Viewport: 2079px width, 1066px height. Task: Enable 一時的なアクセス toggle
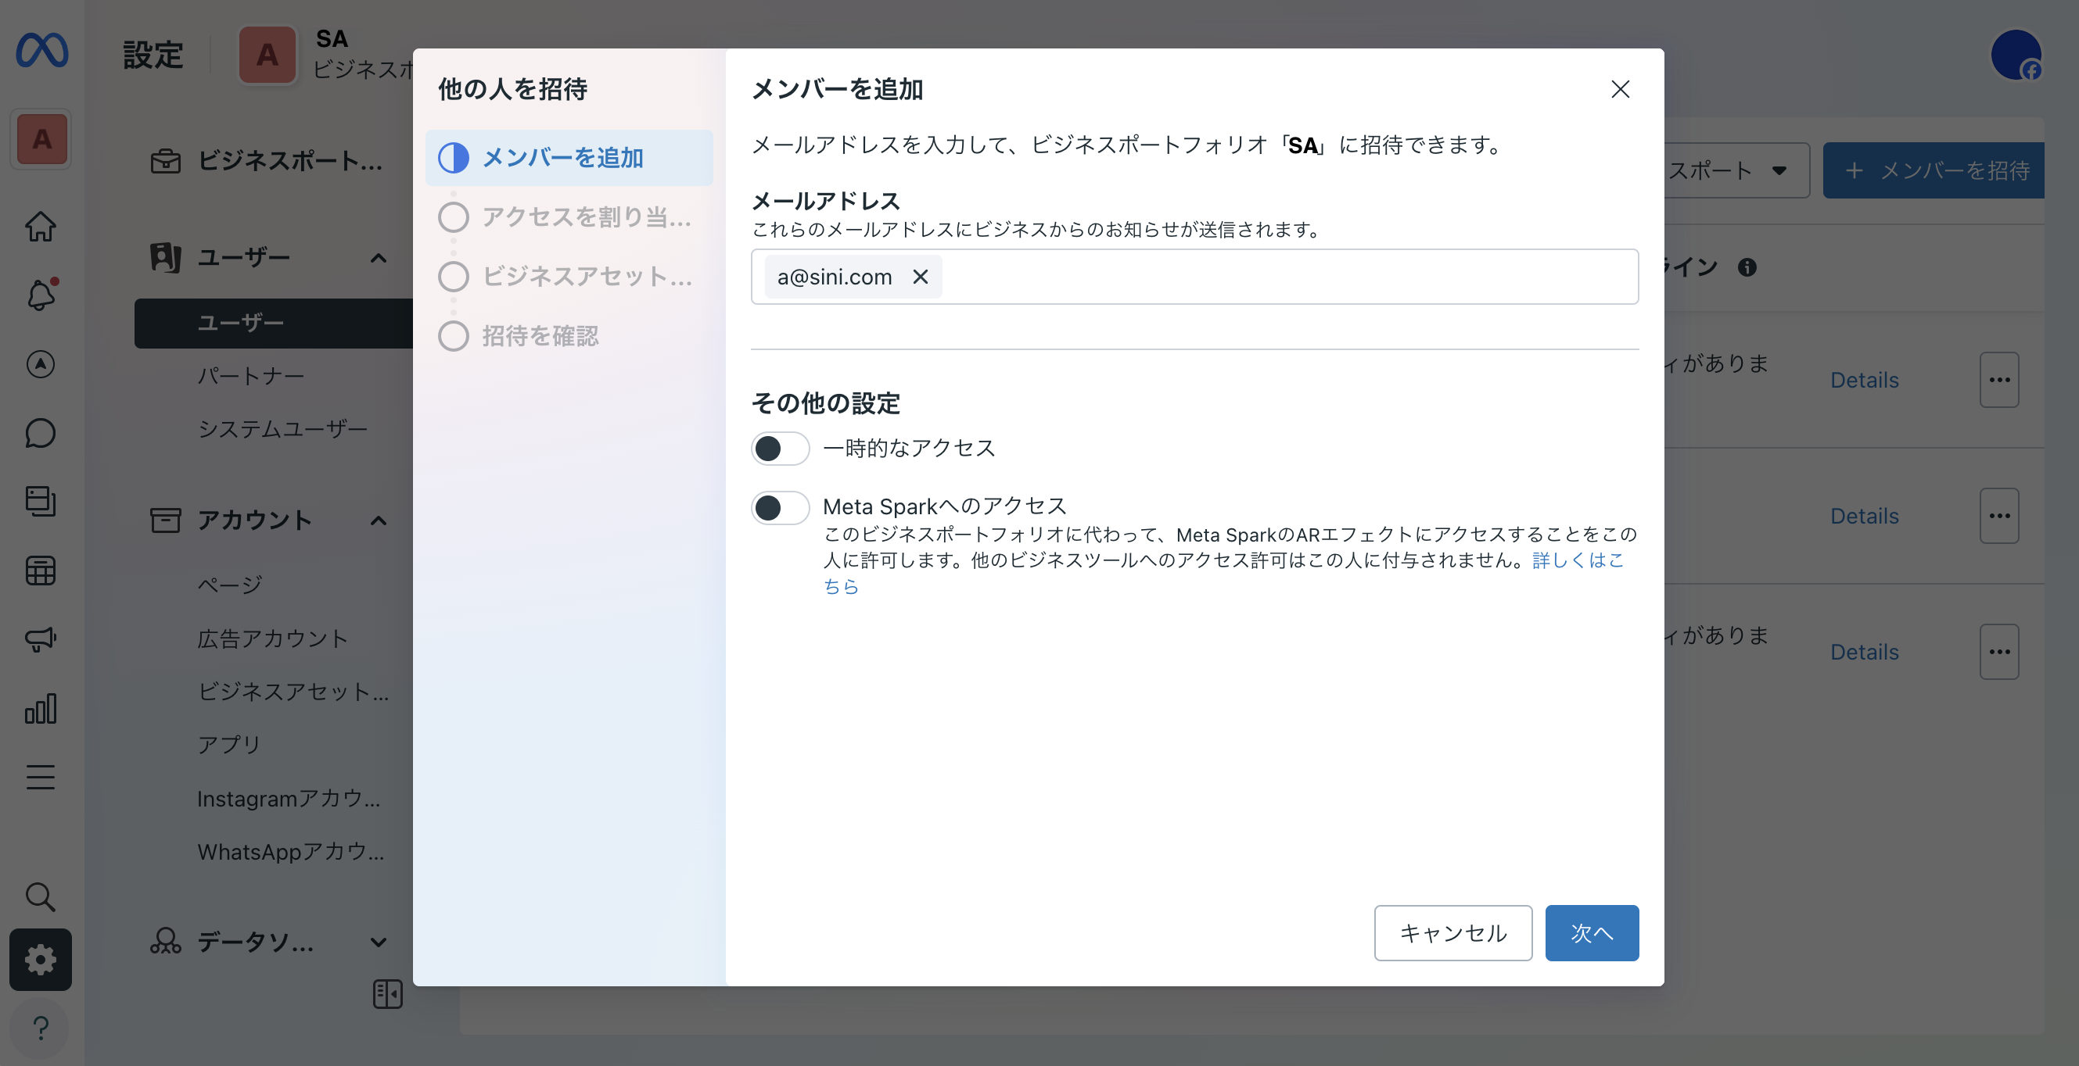[780, 449]
